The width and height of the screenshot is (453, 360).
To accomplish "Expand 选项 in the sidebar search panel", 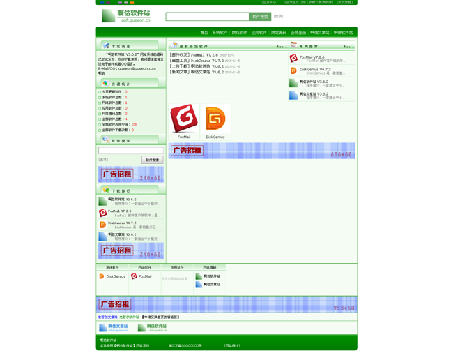I will [103, 160].
